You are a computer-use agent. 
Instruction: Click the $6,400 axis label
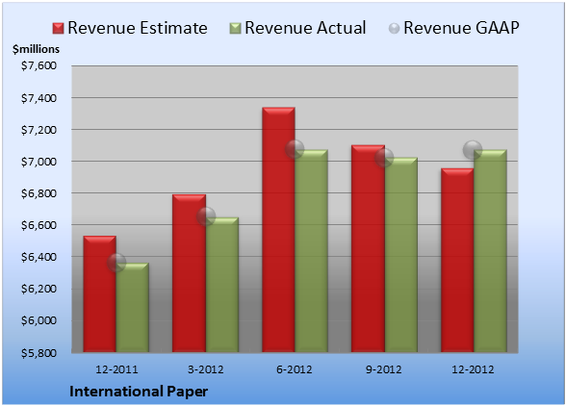coord(39,257)
